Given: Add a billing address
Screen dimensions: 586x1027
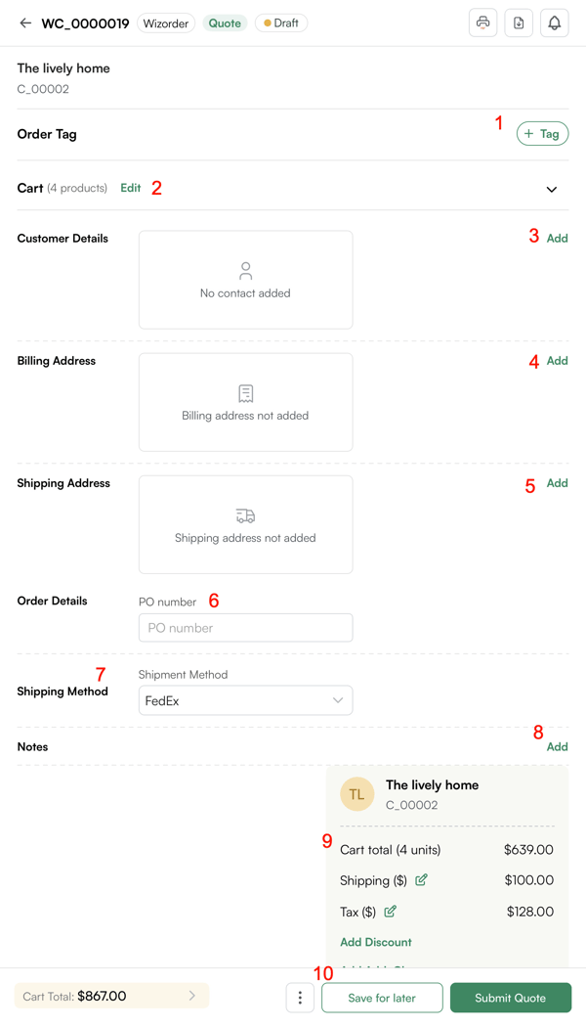Looking at the screenshot, I should [557, 360].
